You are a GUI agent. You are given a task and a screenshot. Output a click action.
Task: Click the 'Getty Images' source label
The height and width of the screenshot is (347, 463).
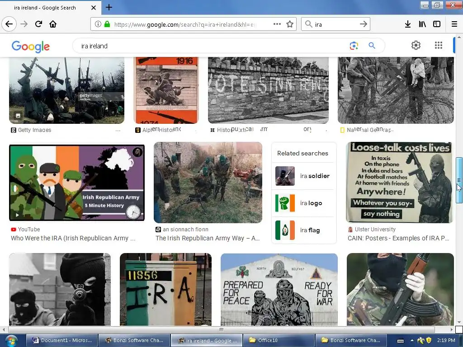click(x=34, y=130)
